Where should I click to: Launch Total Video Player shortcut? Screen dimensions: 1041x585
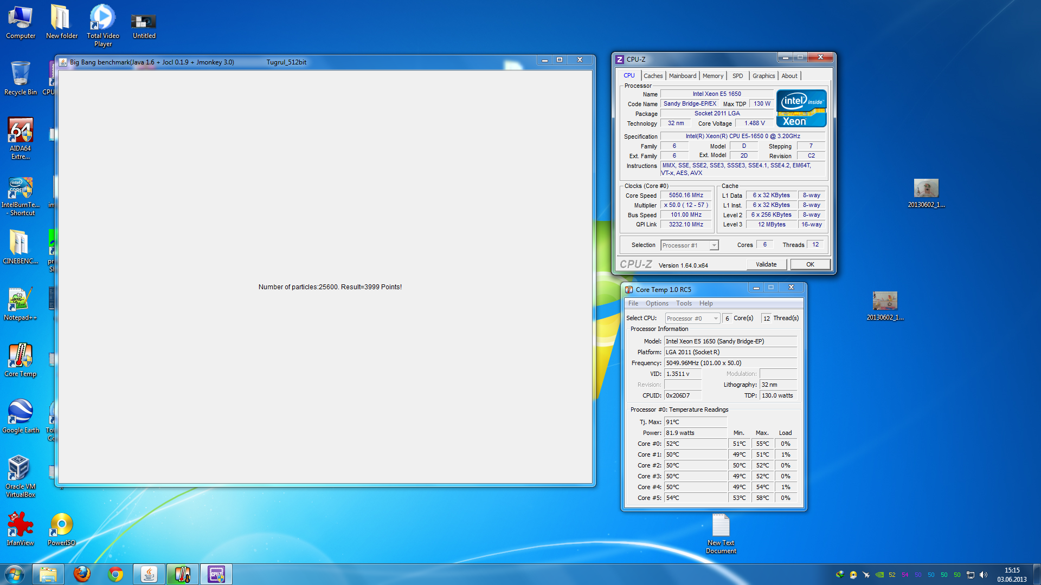(103, 25)
